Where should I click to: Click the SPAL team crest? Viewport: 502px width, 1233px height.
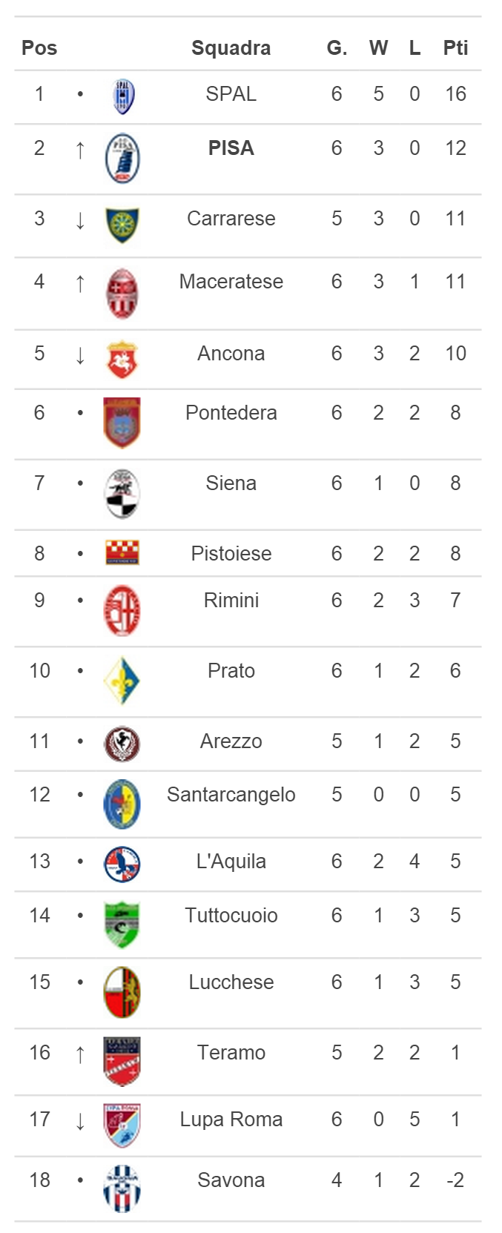(x=122, y=97)
